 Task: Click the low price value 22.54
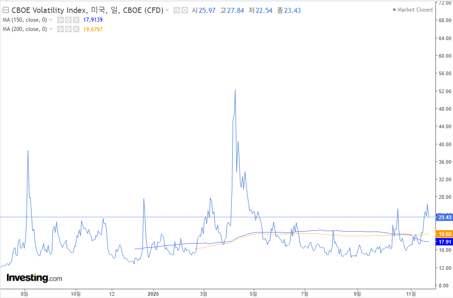click(264, 11)
